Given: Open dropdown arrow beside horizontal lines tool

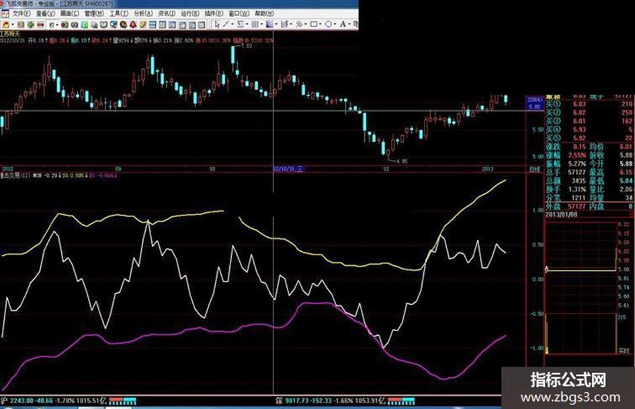Looking at the screenshot, I should point(247,25).
